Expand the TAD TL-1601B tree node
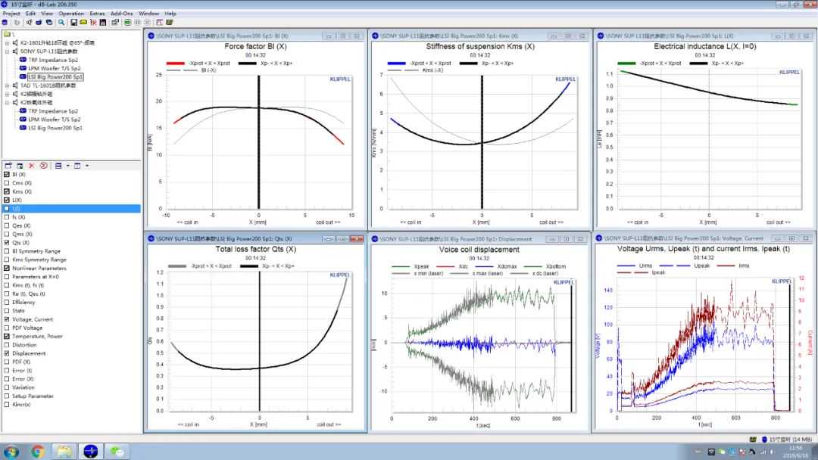Image resolution: width=818 pixels, height=460 pixels. (7, 85)
